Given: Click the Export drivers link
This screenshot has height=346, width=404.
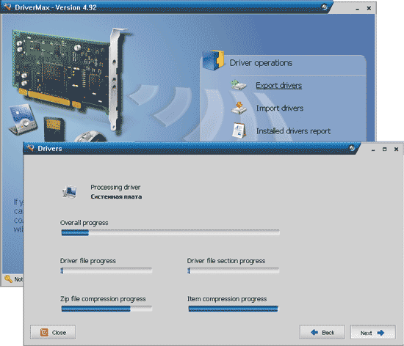Looking at the screenshot, I should (x=279, y=85).
